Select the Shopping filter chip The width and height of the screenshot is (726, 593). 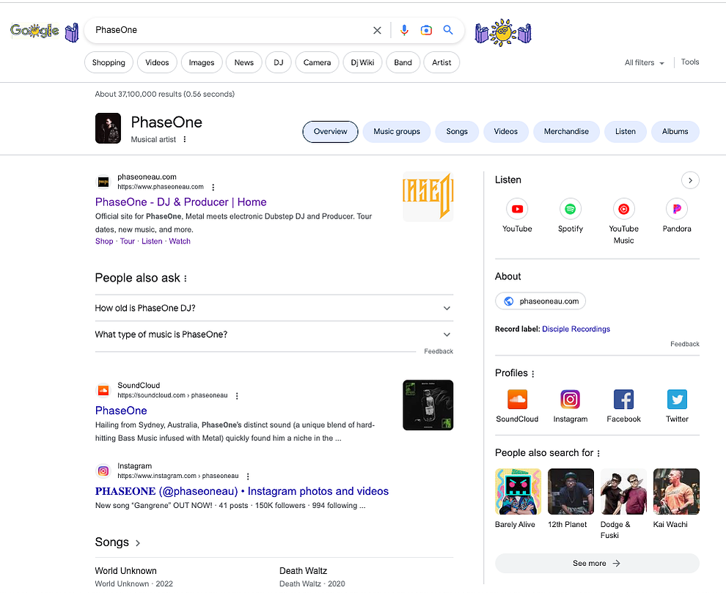tap(109, 62)
